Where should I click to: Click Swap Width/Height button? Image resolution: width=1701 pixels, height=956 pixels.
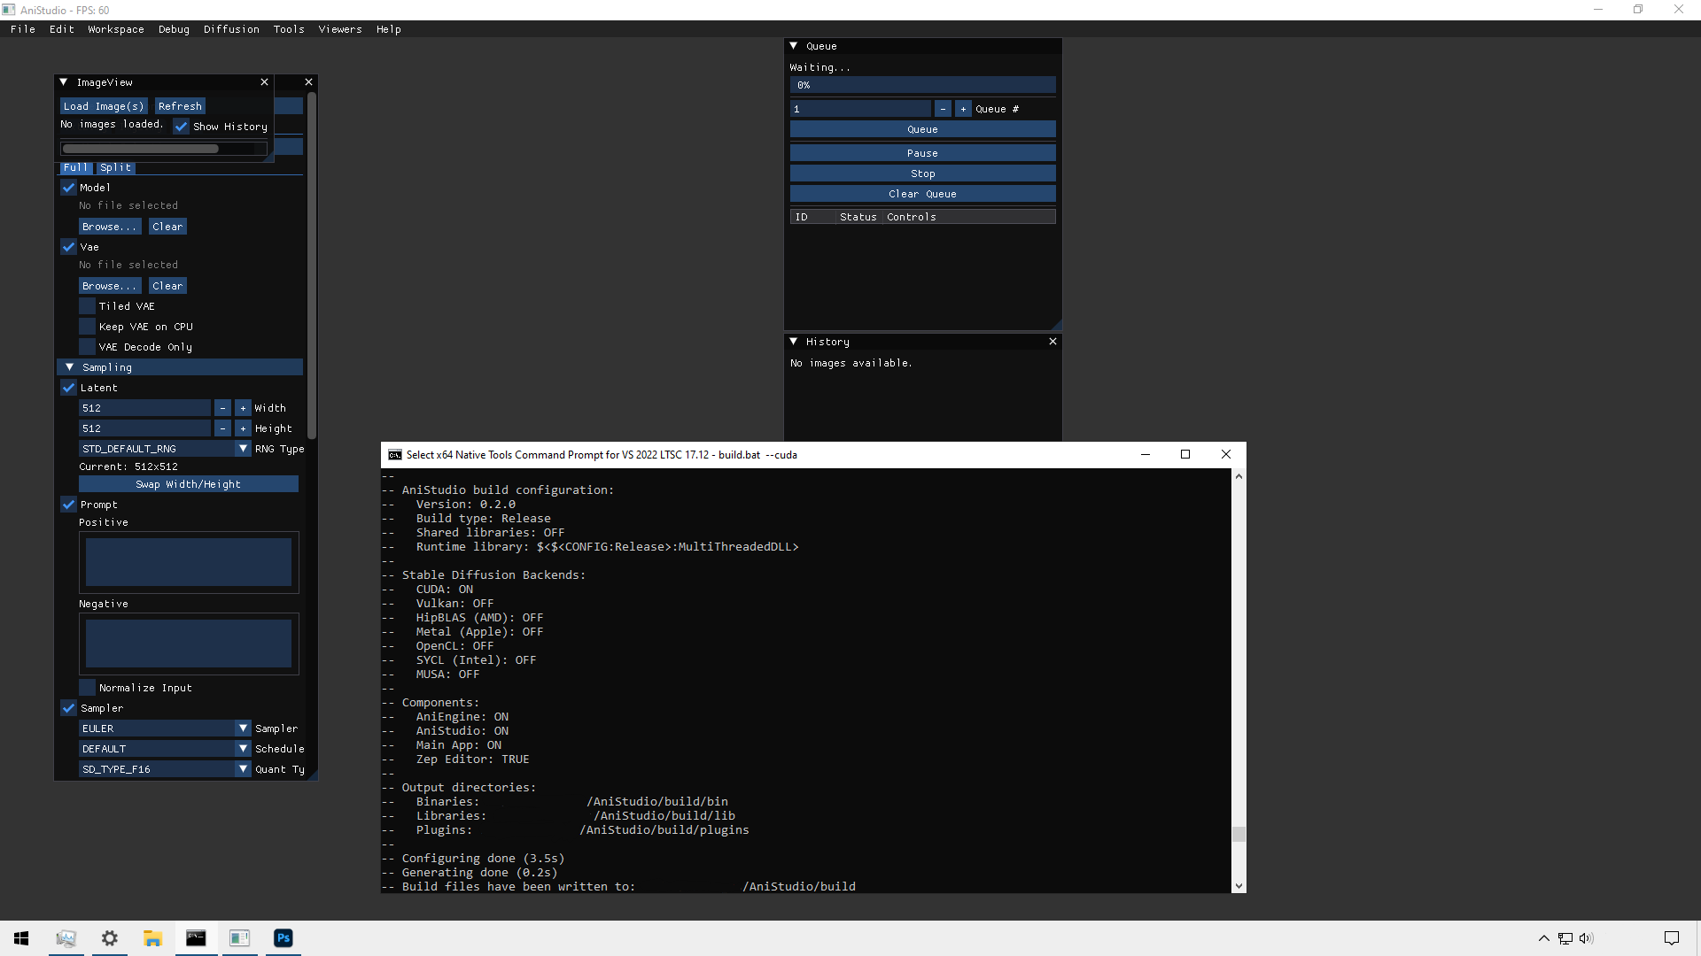click(189, 484)
